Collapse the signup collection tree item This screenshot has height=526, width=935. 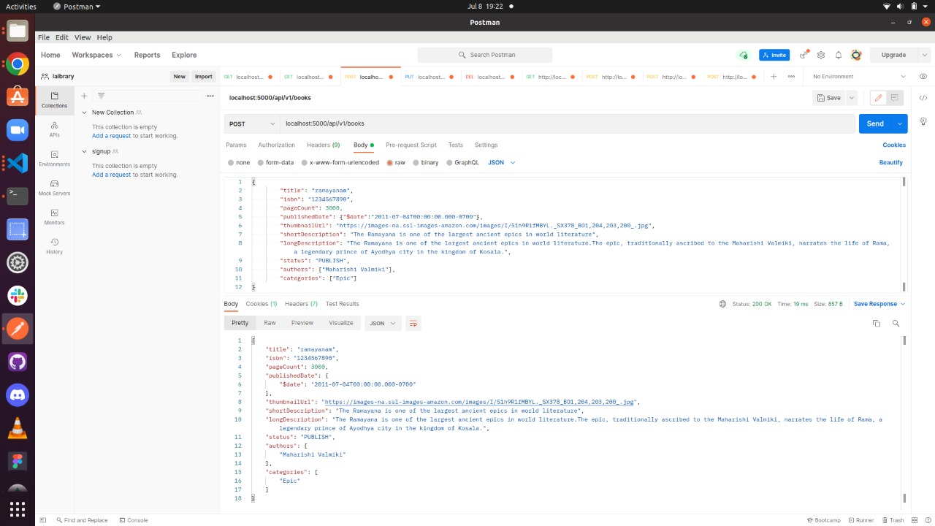coord(84,151)
